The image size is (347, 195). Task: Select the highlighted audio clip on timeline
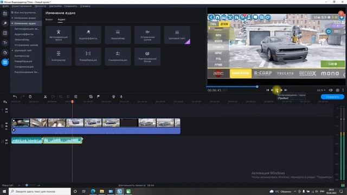(x=62, y=140)
